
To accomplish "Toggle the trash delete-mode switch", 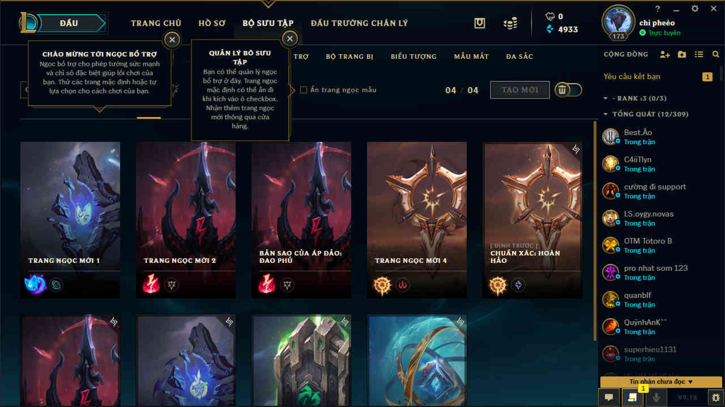I will tap(568, 90).
